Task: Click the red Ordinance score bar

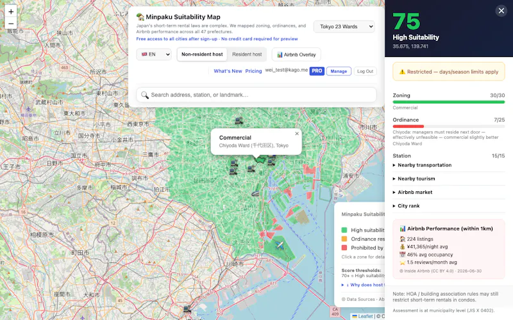Action: [408, 126]
